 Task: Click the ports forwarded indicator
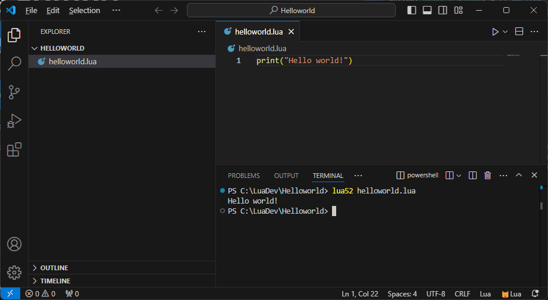73,293
